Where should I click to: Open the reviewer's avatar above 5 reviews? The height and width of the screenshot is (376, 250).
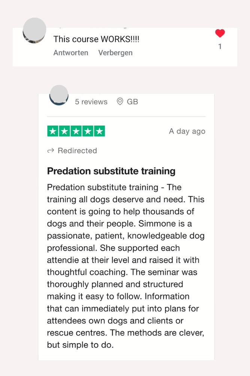[x=59, y=95]
